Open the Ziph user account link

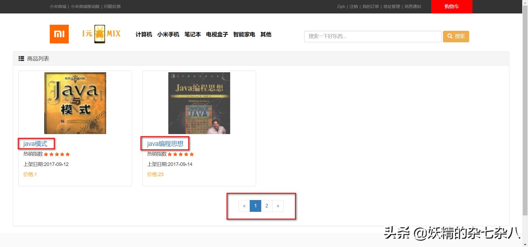(x=341, y=7)
